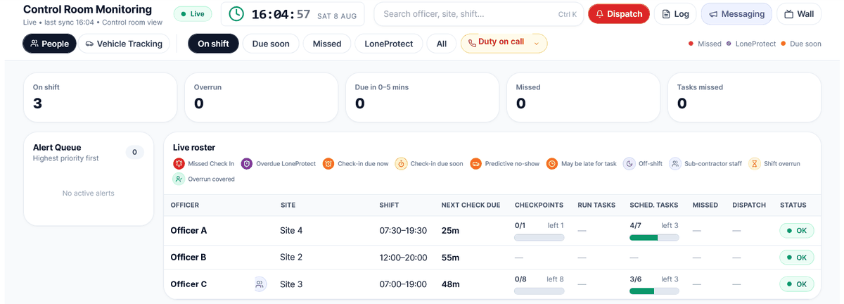Click the screen icon in Wall button
844x304 pixels.
[x=788, y=14]
